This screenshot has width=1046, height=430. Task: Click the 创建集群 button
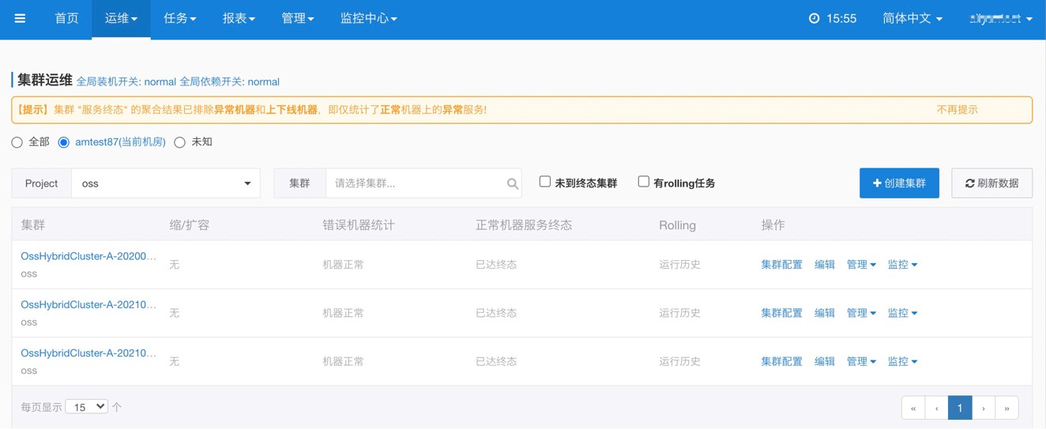click(x=899, y=183)
